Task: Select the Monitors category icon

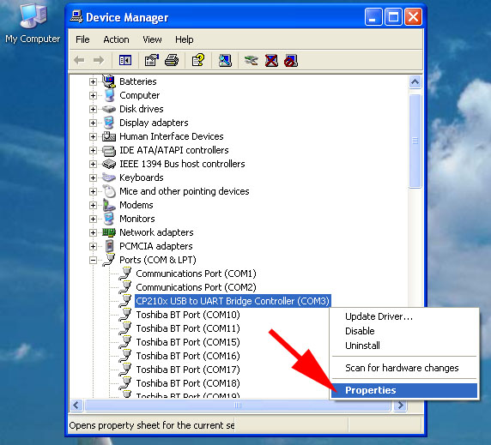Action: (109, 219)
